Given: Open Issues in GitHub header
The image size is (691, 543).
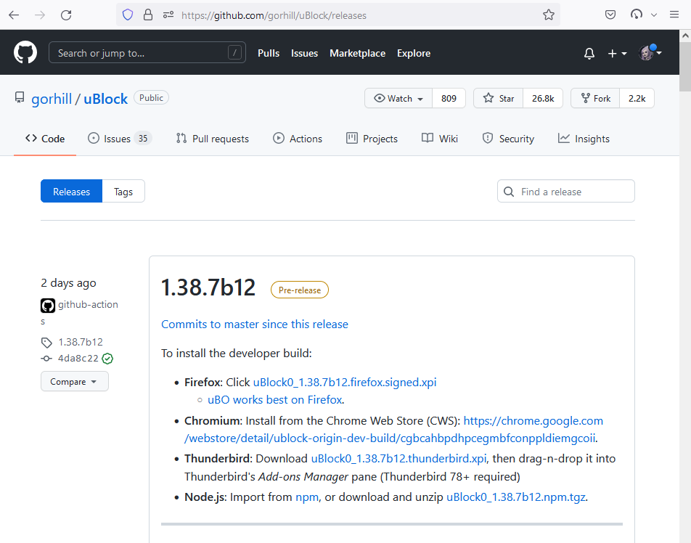Looking at the screenshot, I should 305,53.
